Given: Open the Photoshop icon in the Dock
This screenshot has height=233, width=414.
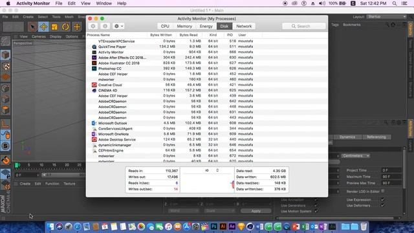Looking at the screenshot, I should 214,227.
